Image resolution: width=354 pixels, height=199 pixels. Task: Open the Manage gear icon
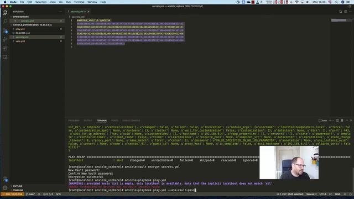pos(5,188)
